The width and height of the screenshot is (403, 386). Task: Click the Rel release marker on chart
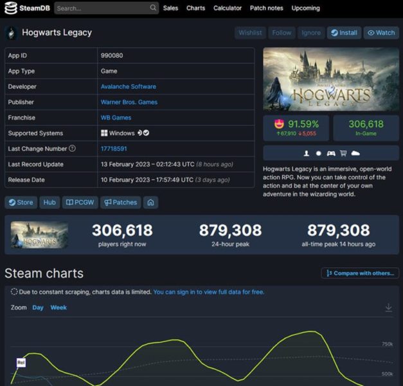point(21,363)
